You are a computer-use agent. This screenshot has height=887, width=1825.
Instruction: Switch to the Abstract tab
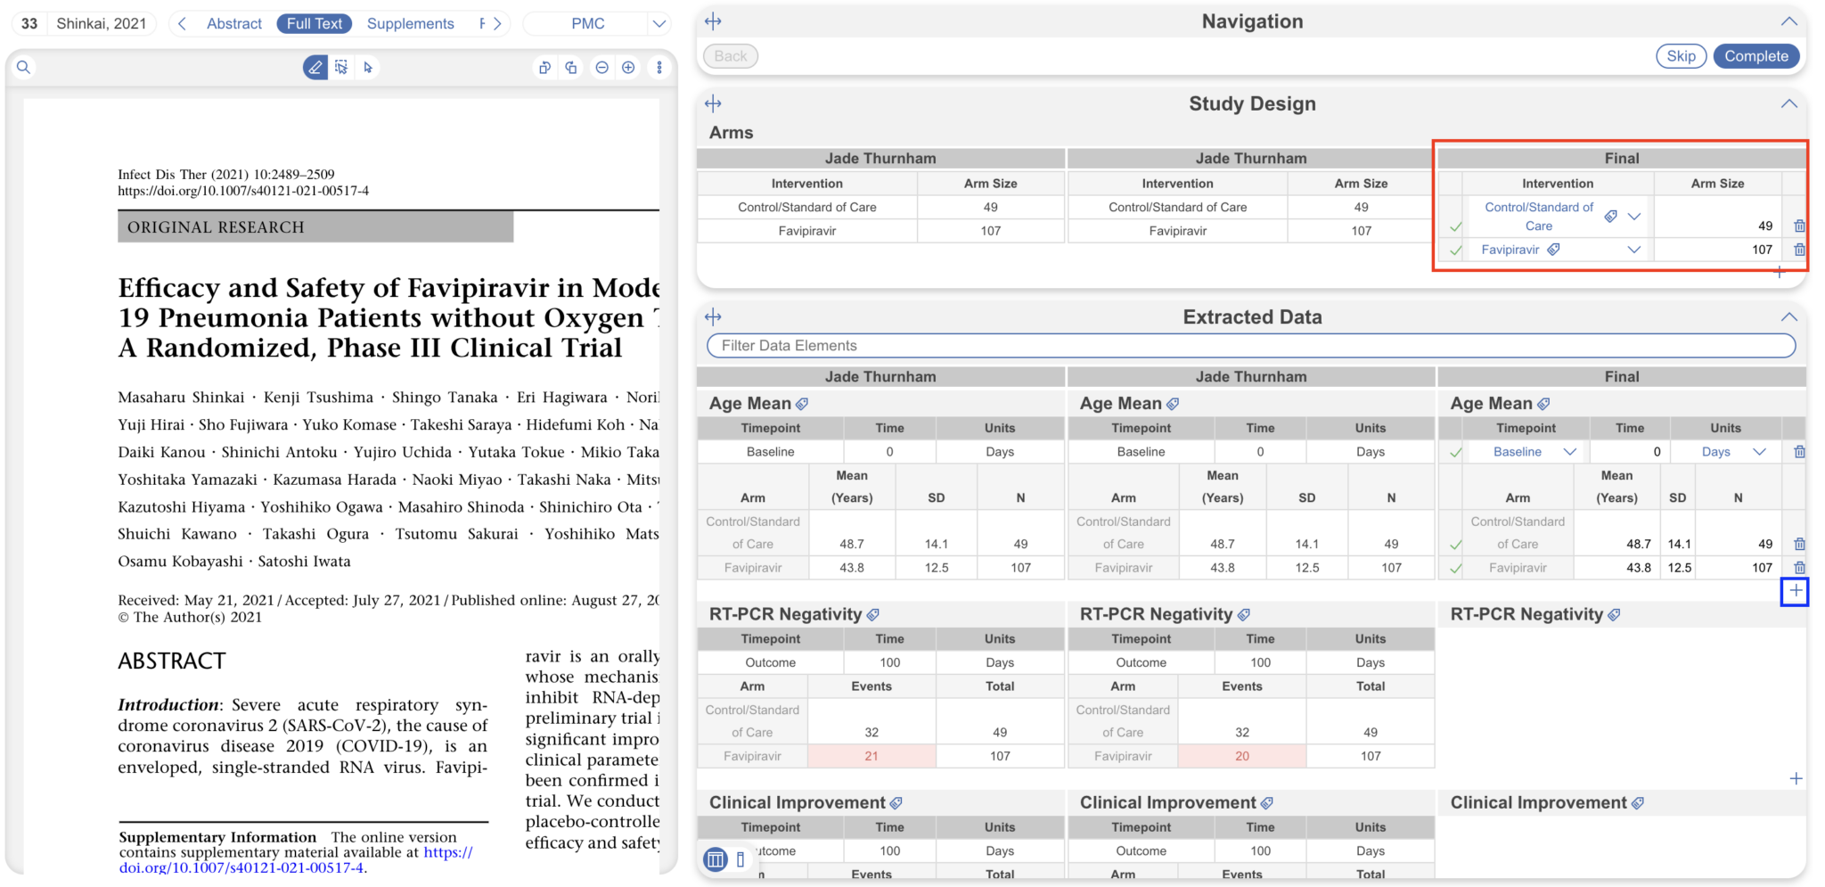tap(233, 23)
